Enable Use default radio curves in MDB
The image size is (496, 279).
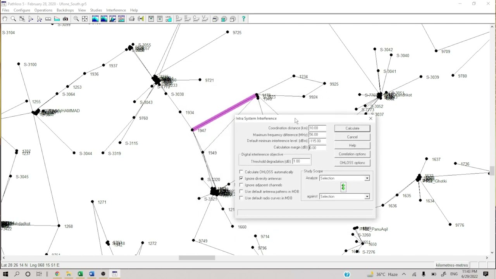(x=241, y=198)
